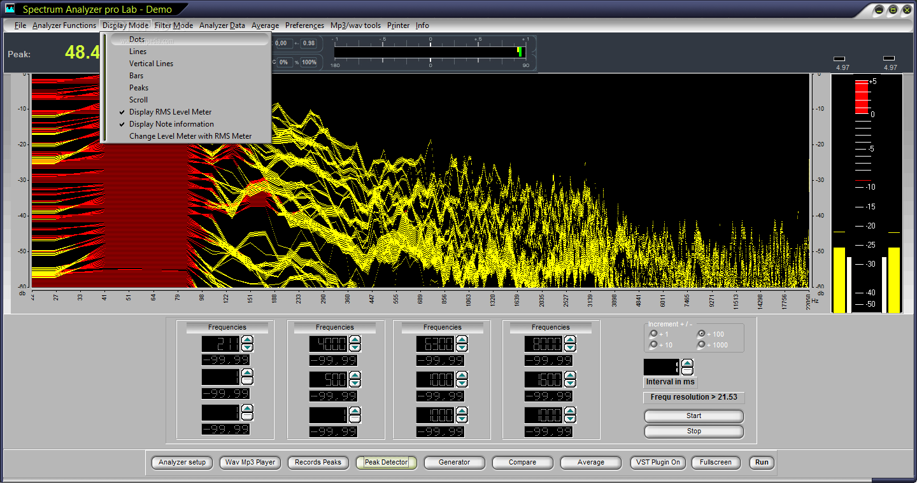Open the Preferences menu

coord(304,25)
